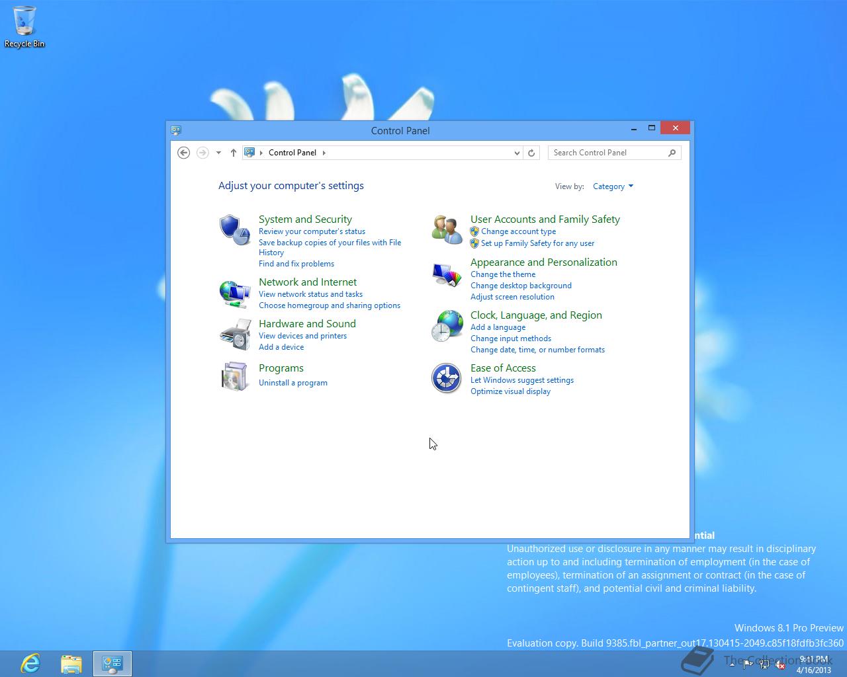Click Add a language
The image size is (847, 677).
tap(498, 327)
